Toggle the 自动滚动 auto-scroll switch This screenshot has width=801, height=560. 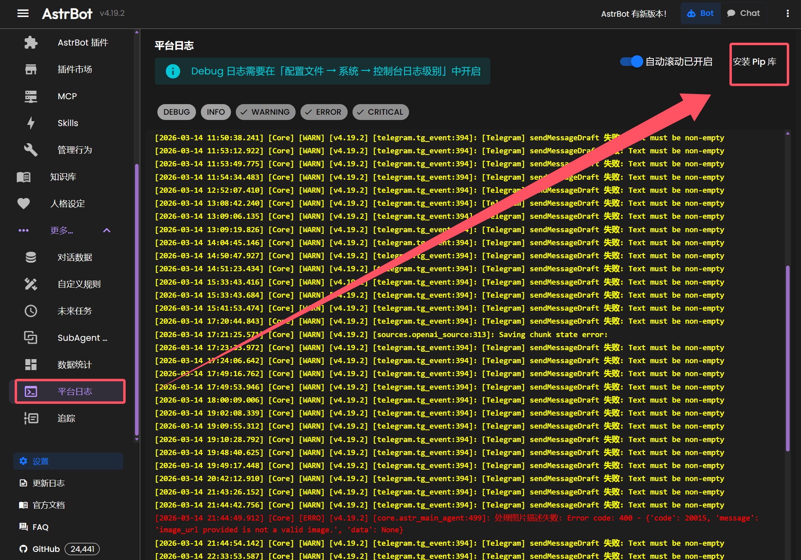[x=631, y=61]
